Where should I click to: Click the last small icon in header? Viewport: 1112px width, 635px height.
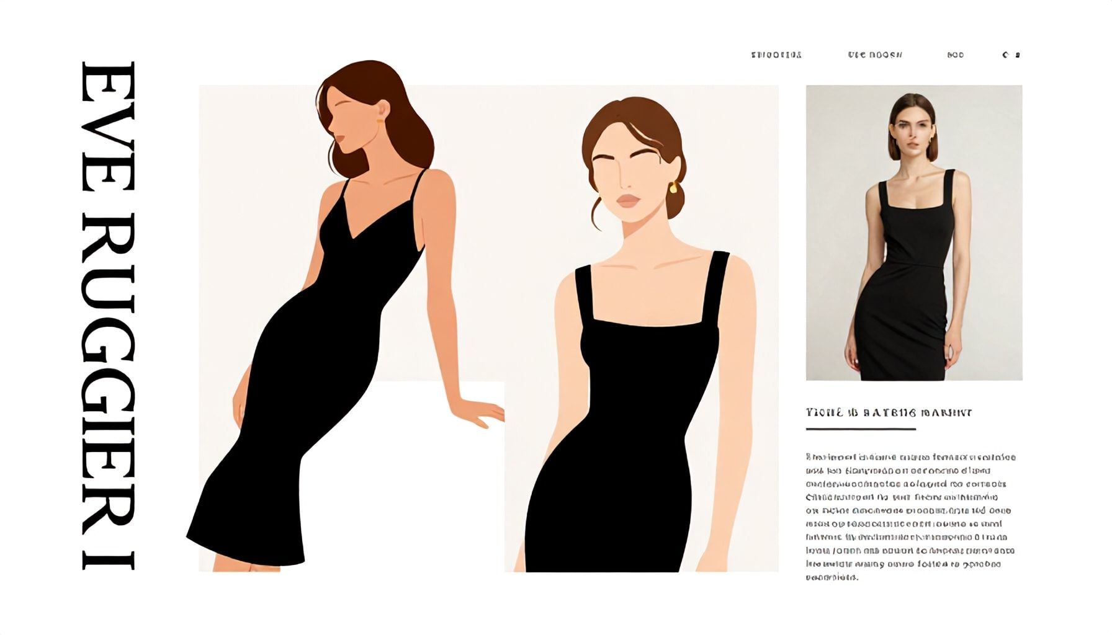click(x=1018, y=55)
